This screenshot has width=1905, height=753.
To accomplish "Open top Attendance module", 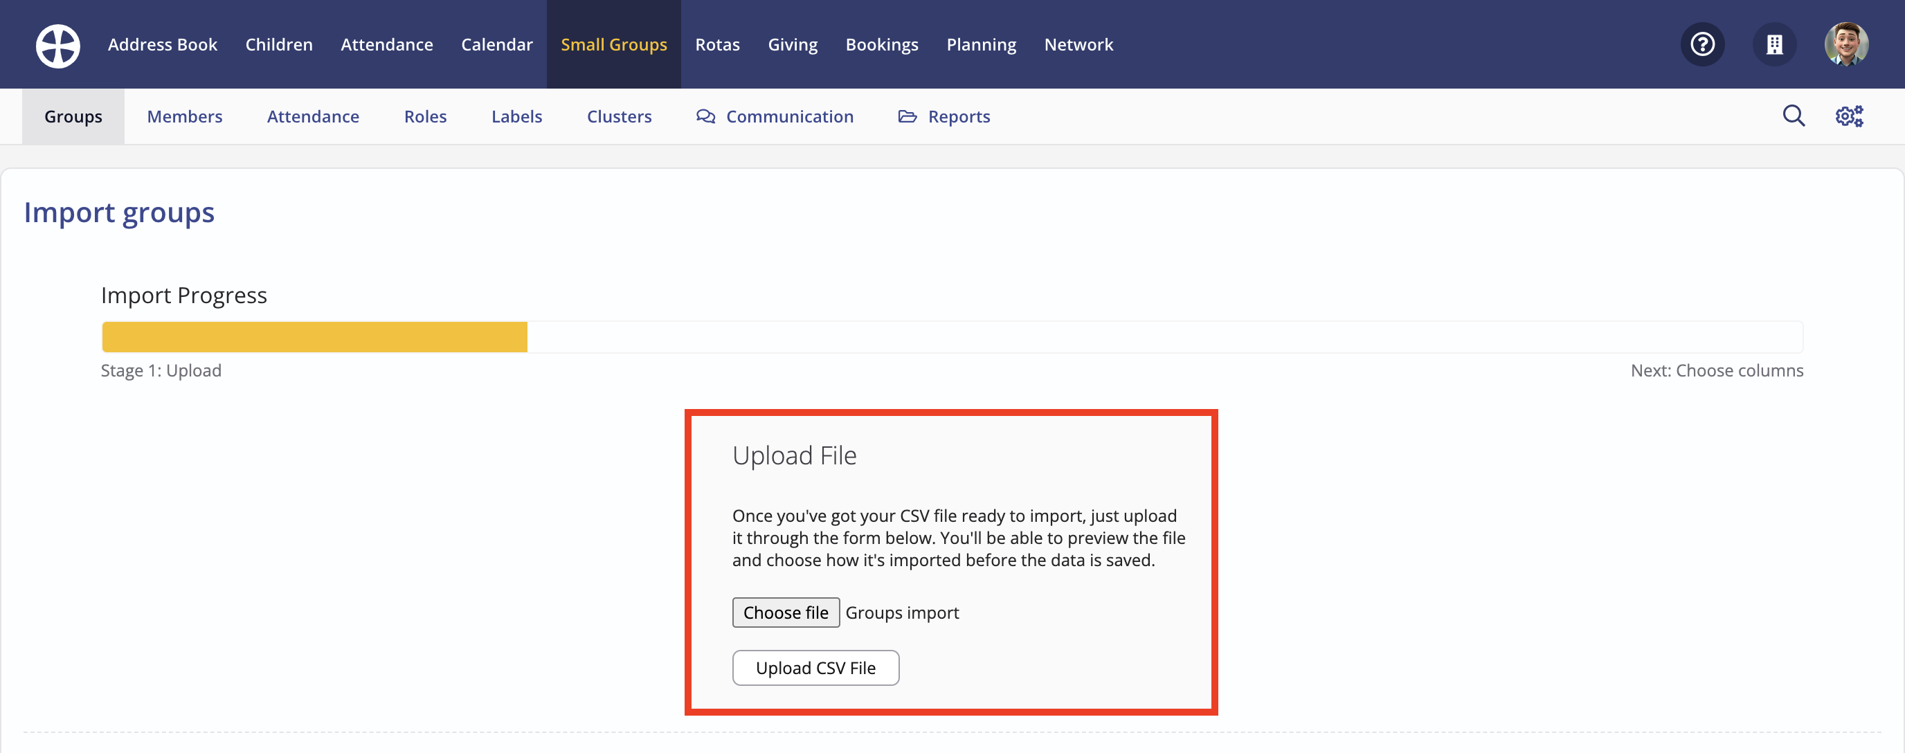I will pyautogui.click(x=387, y=44).
